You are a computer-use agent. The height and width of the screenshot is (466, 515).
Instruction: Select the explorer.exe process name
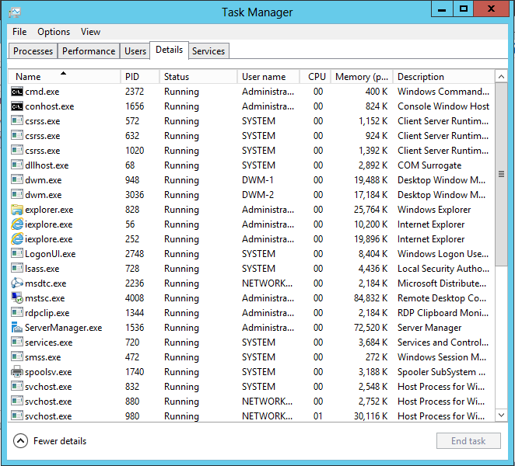click(49, 210)
